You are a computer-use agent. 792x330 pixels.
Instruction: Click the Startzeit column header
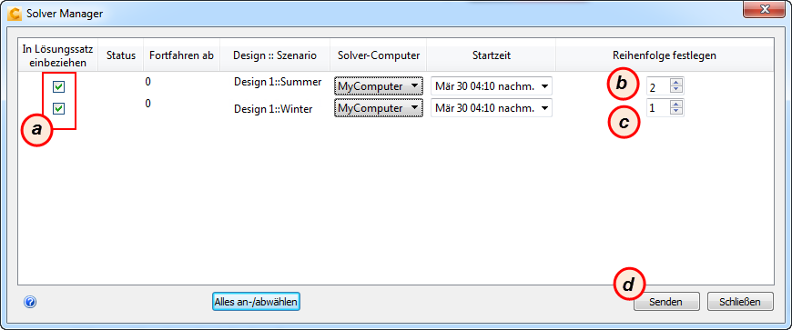point(492,55)
